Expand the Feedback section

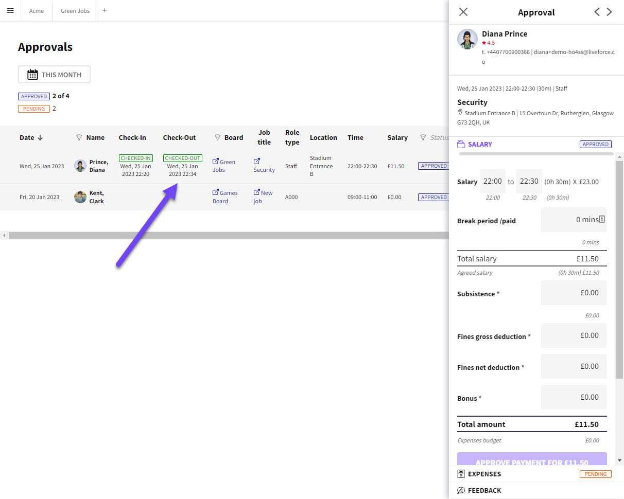pyautogui.click(x=484, y=490)
